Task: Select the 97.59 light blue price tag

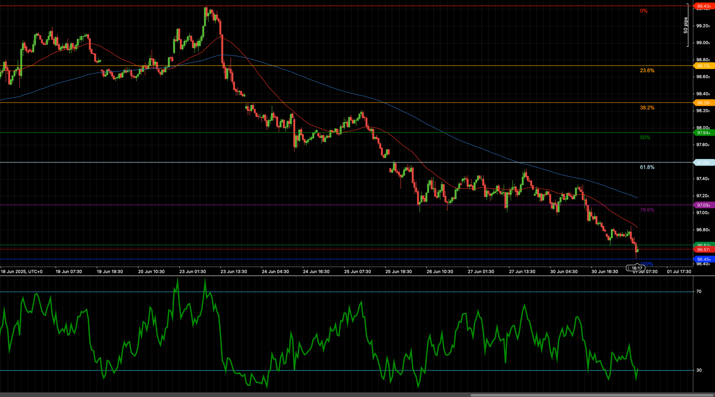Action: [x=704, y=163]
